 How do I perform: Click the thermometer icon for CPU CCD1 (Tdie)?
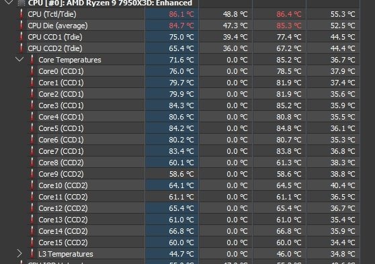[22, 37]
